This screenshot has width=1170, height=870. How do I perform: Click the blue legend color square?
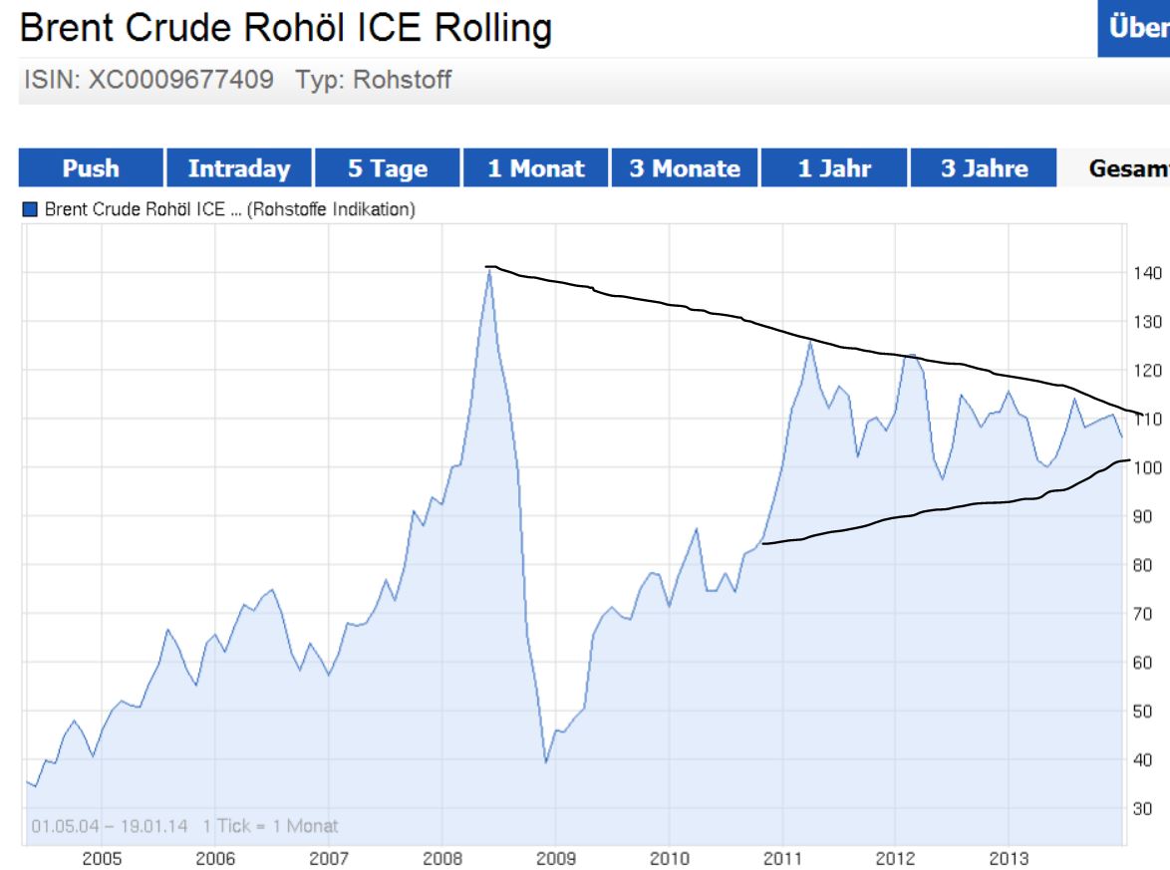[x=30, y=208]
